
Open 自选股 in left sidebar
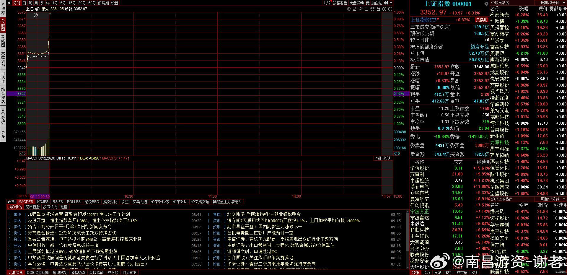click(x=3, y=77)
